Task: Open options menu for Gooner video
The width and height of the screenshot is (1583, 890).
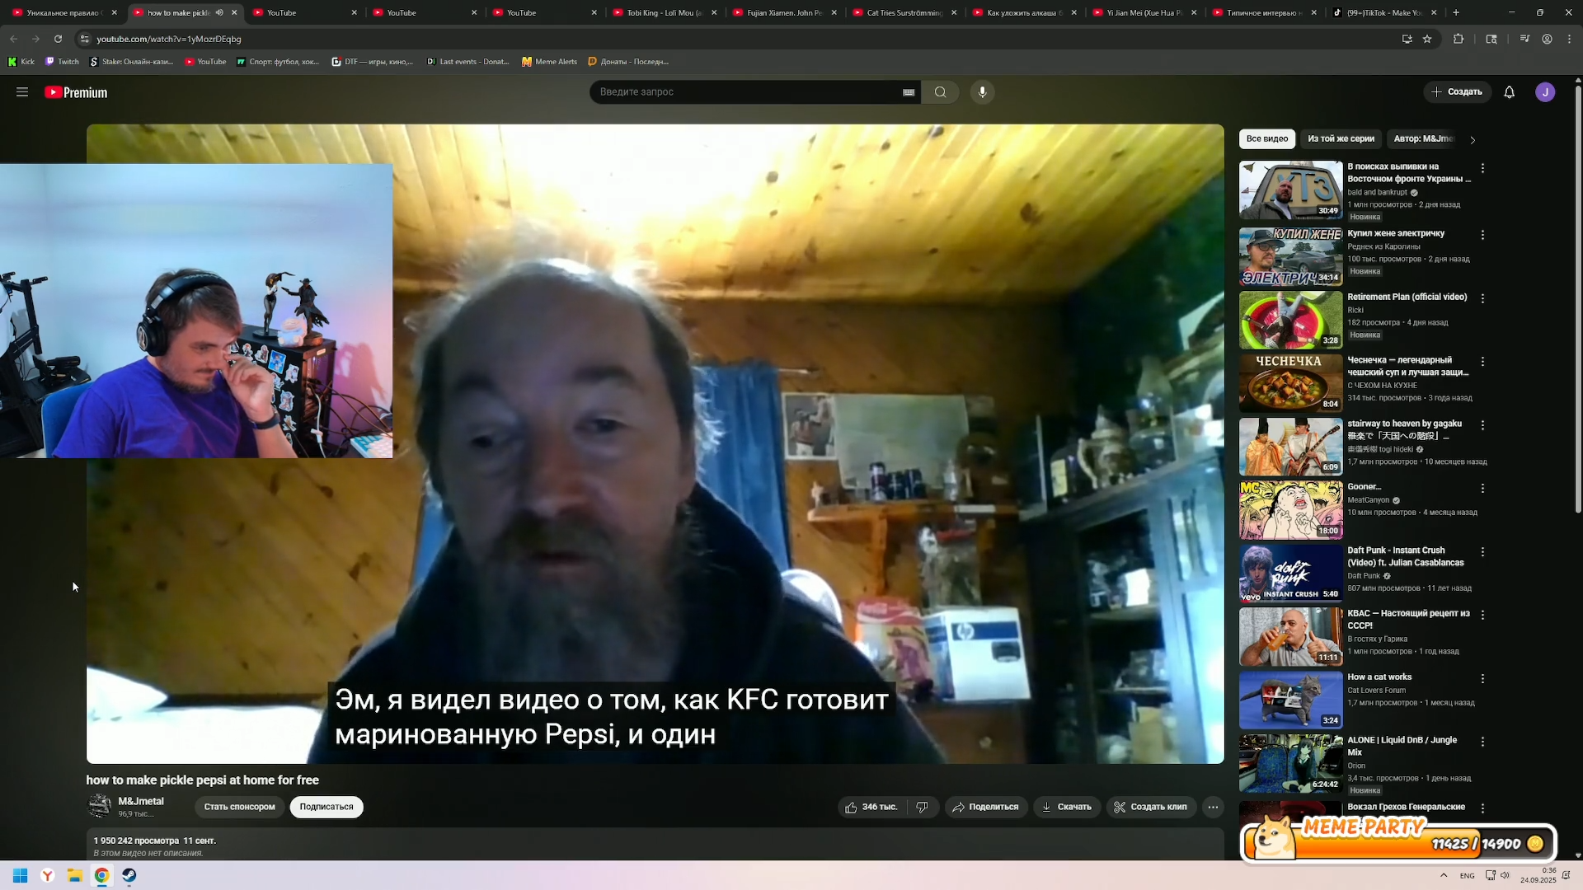Action: coord(1482,489)
